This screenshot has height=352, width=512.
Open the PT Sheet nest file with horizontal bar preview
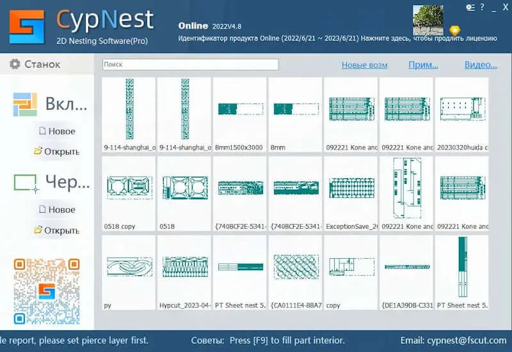tap(239, 273)
